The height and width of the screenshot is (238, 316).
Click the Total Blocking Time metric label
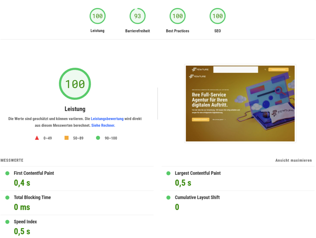[32, 197]
